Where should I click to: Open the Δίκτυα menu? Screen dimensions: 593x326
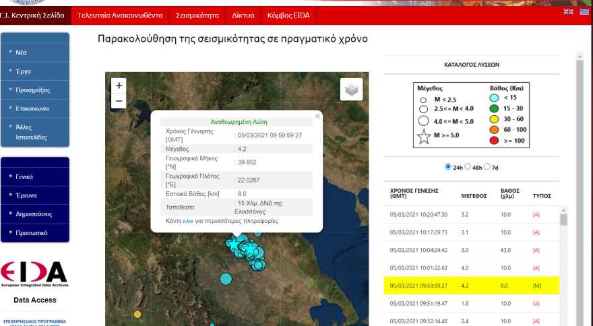(x=243, y=15)
